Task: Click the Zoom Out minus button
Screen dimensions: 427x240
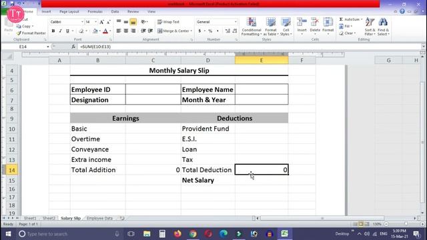Action: [x=386, y=224]
